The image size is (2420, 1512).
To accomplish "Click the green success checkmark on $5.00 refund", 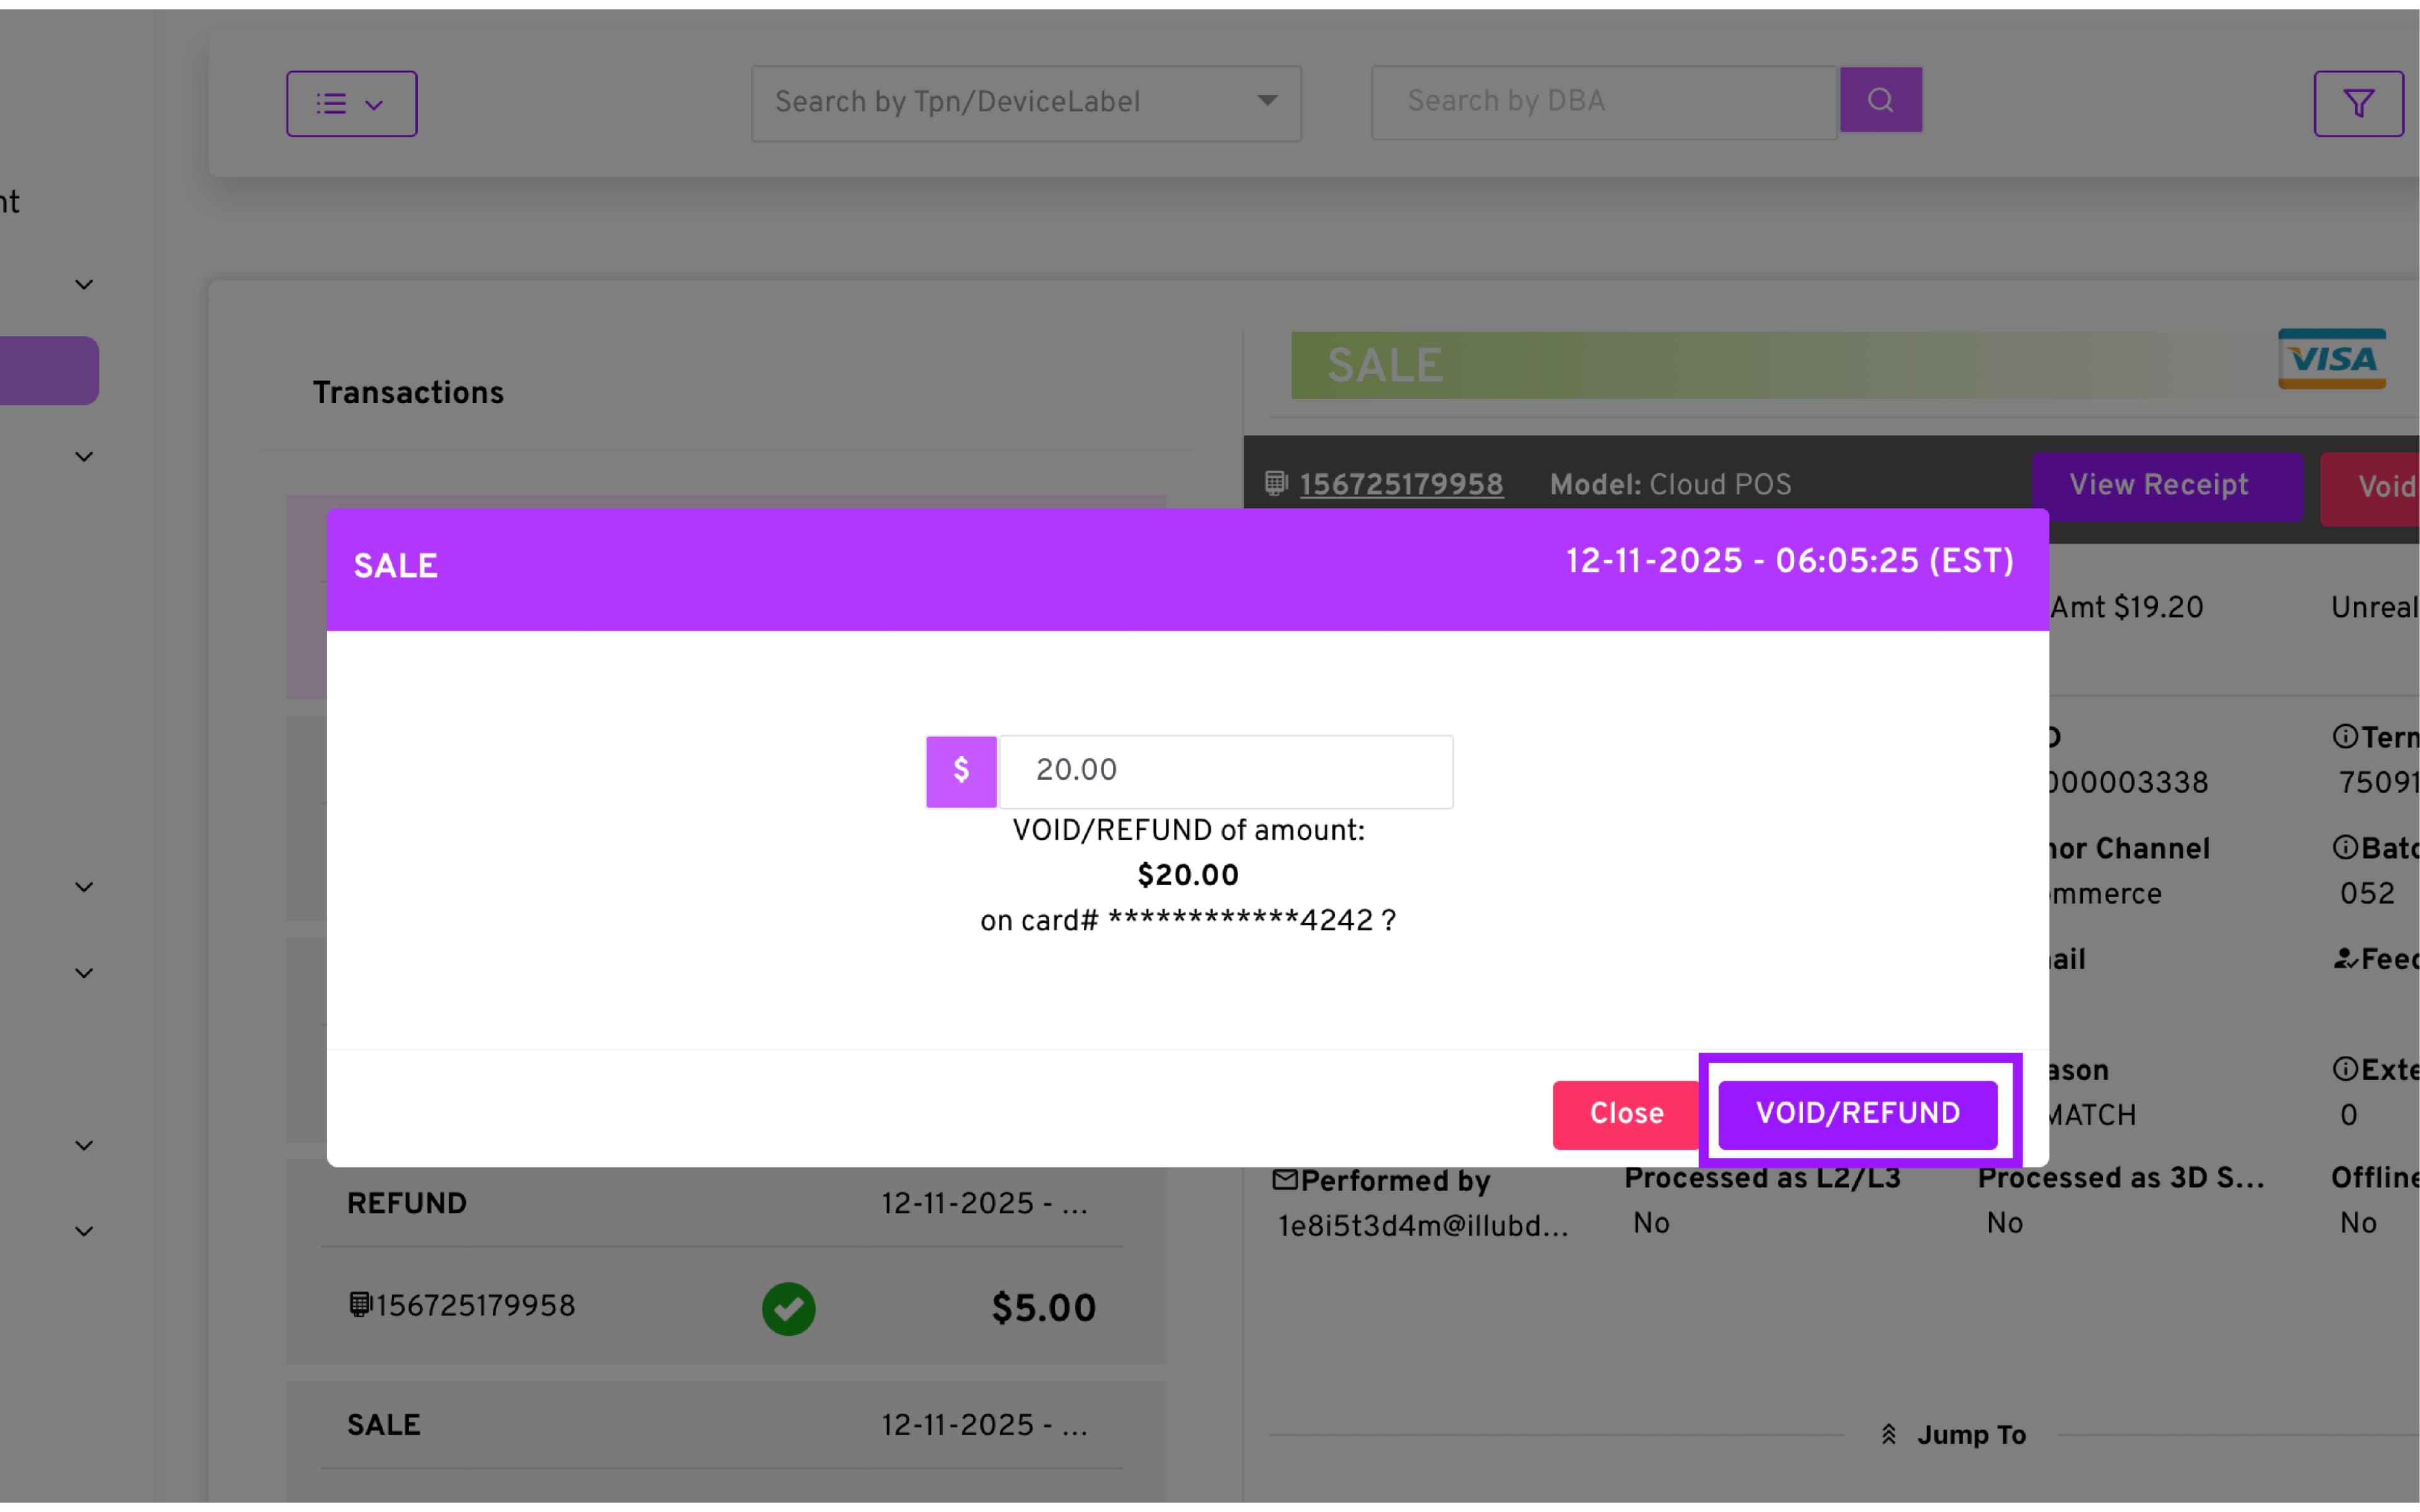I will (x=788, y=1308).
